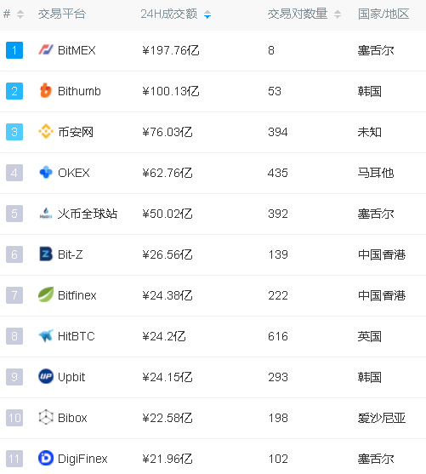Click rank badge number 1
Viewport: 426px width, 474px height.
coord(14,50)
